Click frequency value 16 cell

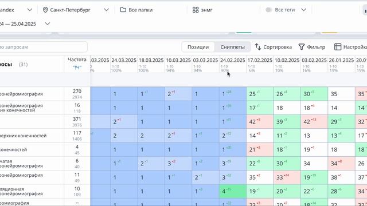(x=77, y=105)
